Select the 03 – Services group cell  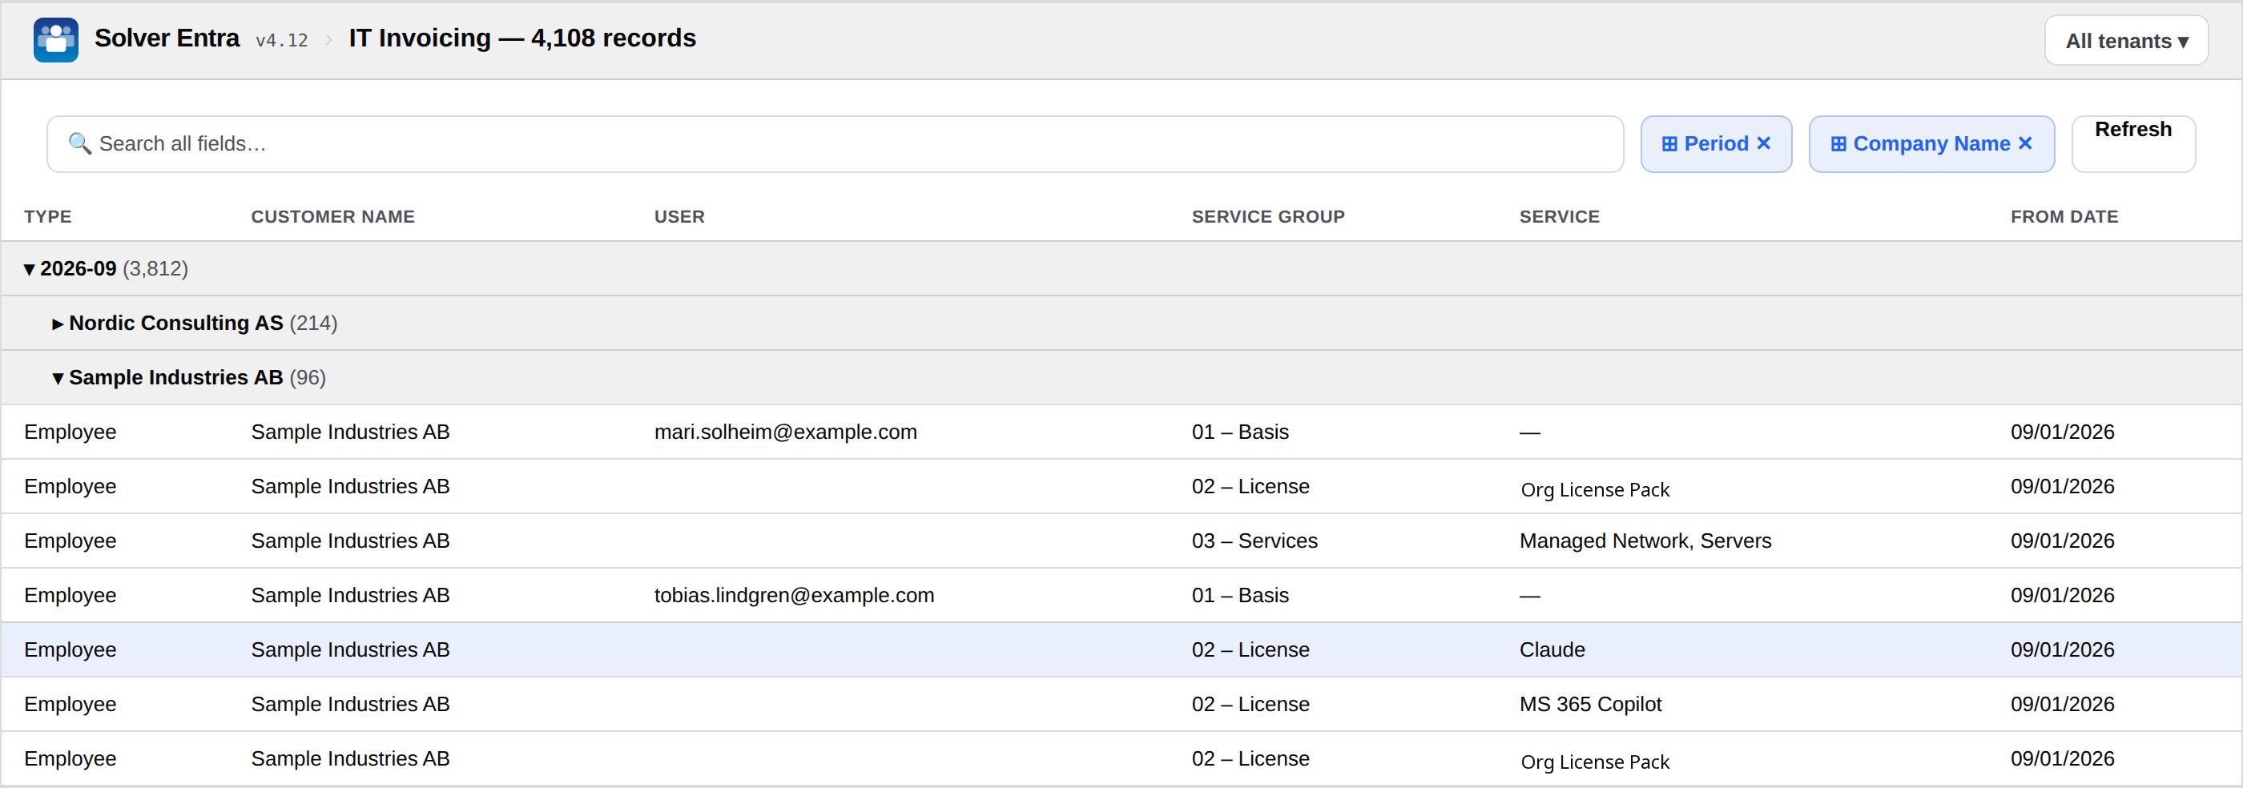[1254, 541]
